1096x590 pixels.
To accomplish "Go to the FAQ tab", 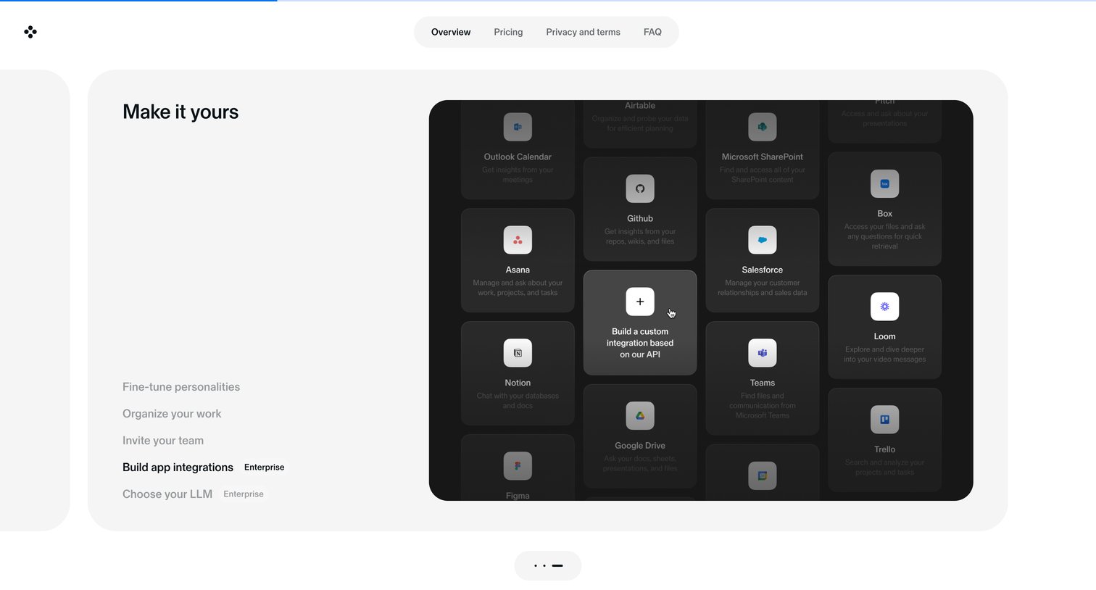I will point(652,32).
